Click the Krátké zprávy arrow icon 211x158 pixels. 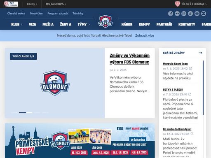[x=200, y=53]
